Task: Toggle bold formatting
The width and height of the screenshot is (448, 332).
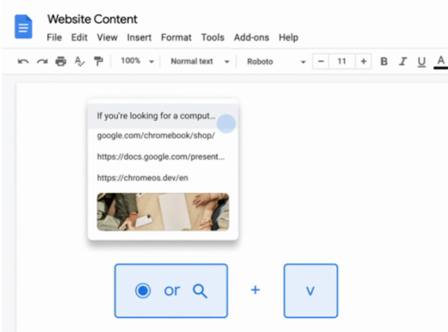Action: pos(384,61)
